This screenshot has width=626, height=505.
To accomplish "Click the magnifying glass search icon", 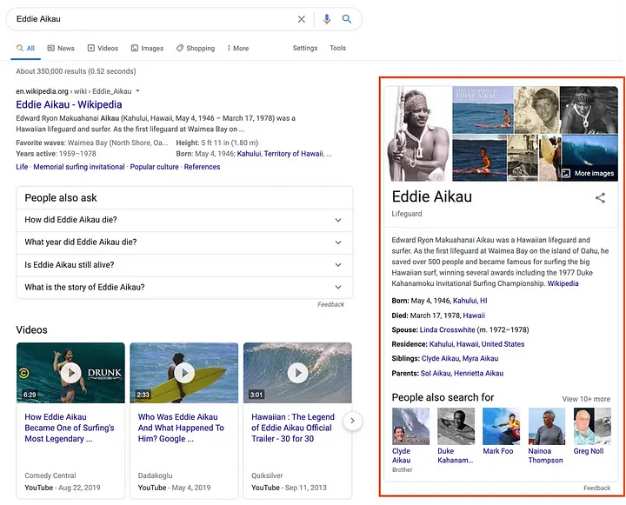I will 347,19.
